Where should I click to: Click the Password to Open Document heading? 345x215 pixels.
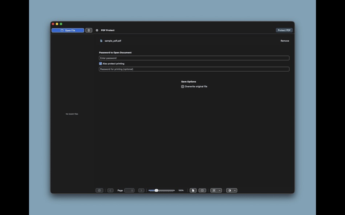(115, 52)
